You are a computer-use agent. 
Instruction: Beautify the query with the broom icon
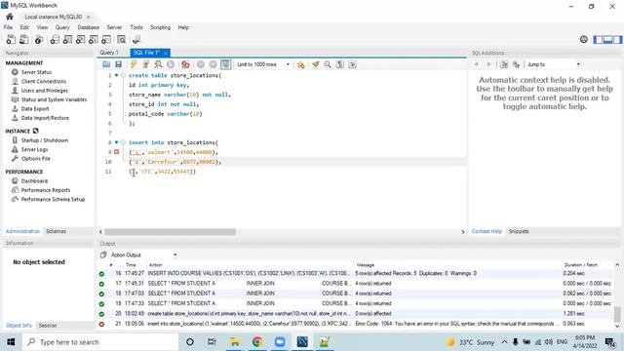coord(316,64)
